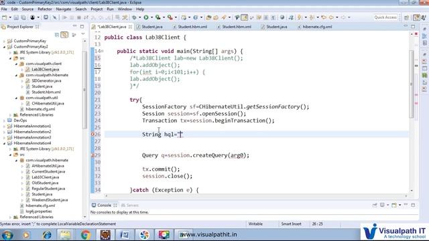
Task: Click the Forward navigation arrow icon
Action: [343, 17]
